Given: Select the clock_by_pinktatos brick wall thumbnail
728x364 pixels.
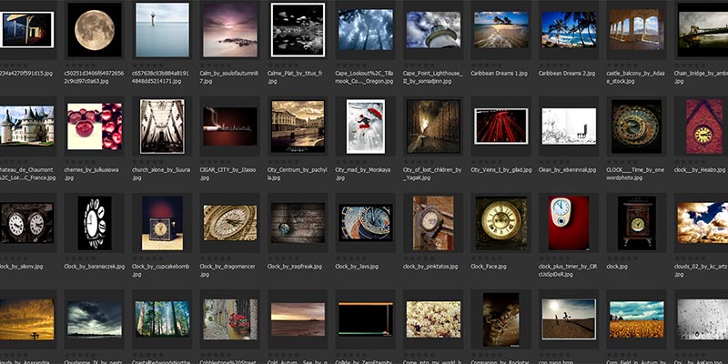Looking at the screenshot, I should click(x=434, y=223).
